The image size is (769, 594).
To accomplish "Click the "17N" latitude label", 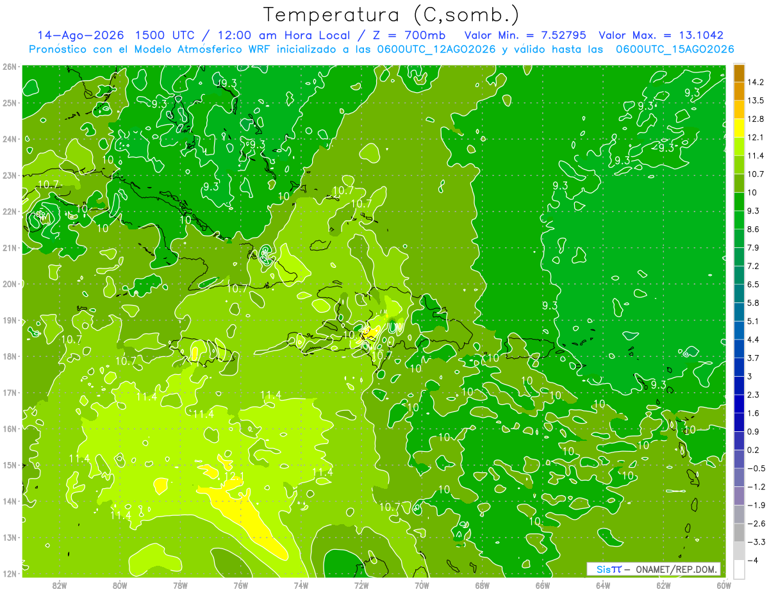I will pyautogui.click(x=10, y=392).
